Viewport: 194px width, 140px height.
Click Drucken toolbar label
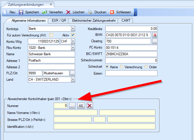100,12
